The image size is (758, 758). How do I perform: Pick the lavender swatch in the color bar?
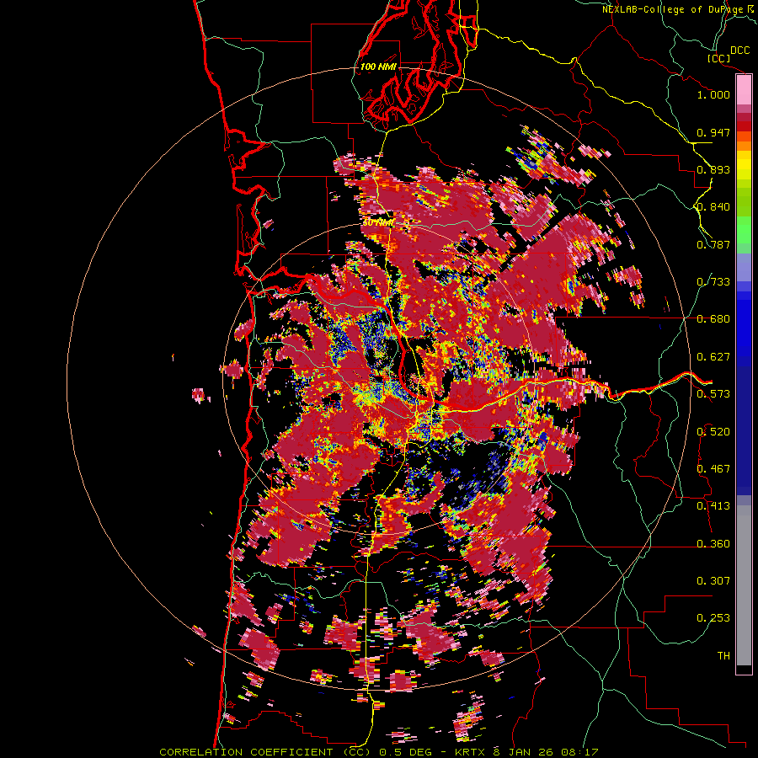(x=744, y=267)
